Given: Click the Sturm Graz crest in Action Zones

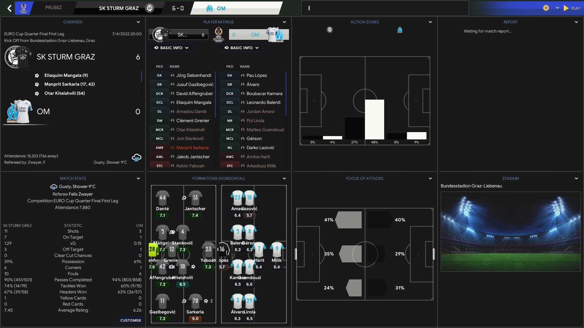Looking at the screenshot, I should coord(330,30).
